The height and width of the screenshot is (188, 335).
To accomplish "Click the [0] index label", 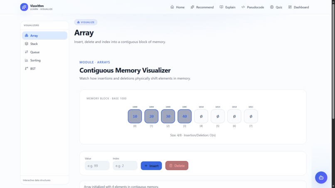I will (135, 126).
